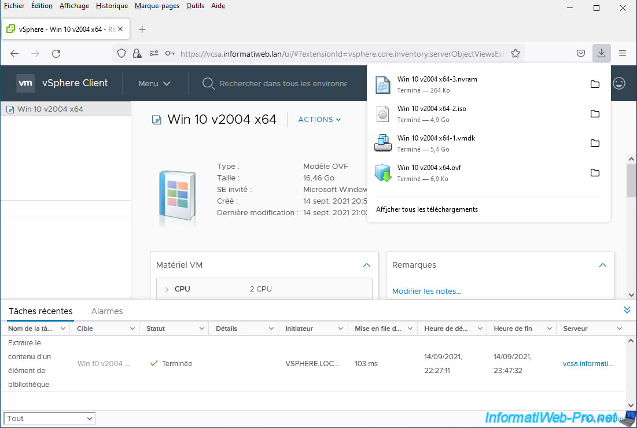Open the Tout filter combo box

[x=50, y=418]
